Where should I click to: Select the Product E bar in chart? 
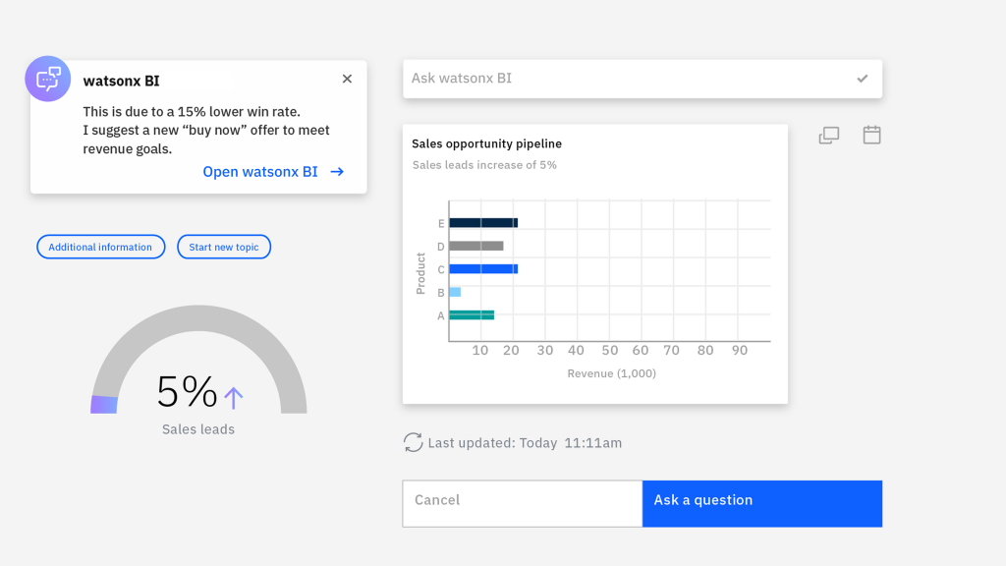pyautogui.click(x=482, y=223)
